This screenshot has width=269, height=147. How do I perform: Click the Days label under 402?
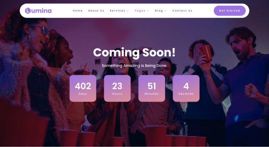tap(83, 94)
